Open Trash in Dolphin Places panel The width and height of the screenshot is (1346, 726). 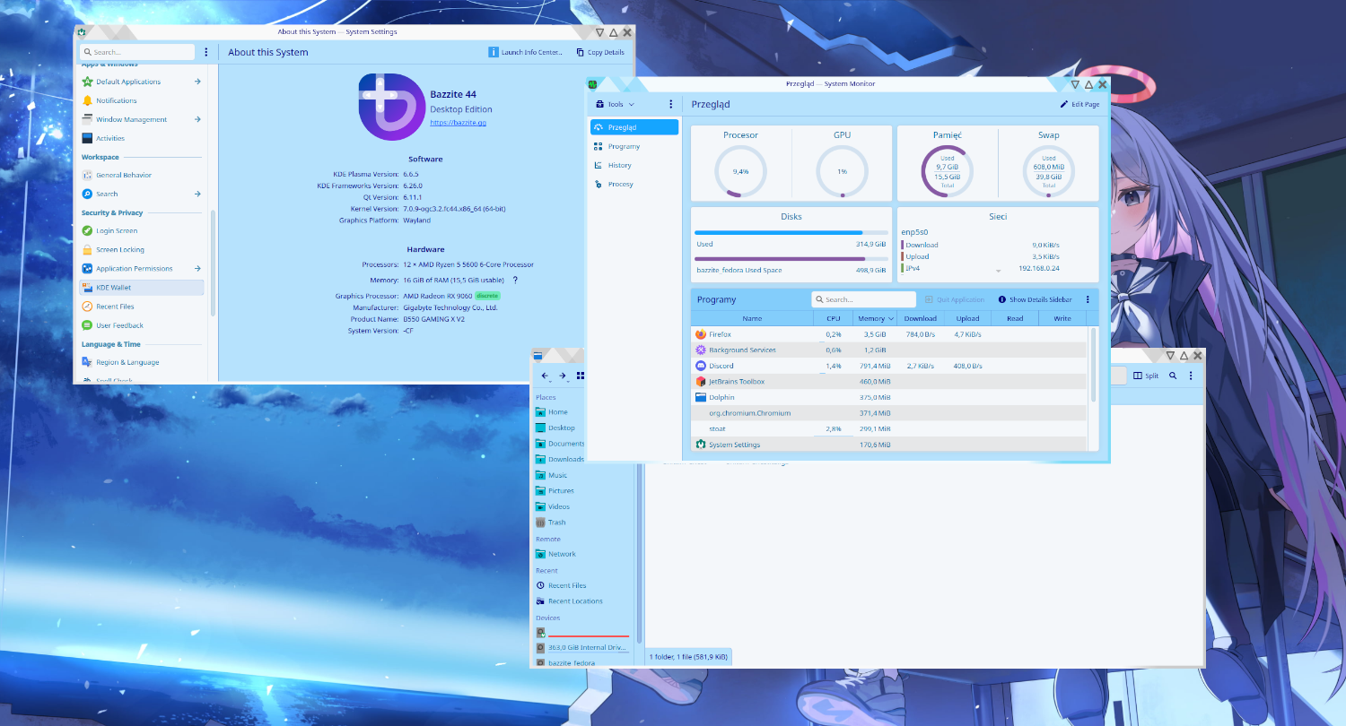pos(585,523)
